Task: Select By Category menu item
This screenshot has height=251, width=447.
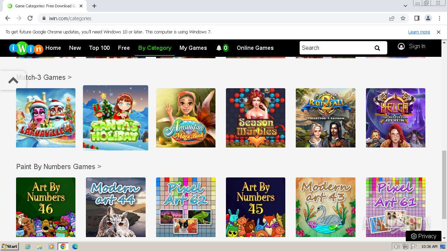Action: point(155,48)
